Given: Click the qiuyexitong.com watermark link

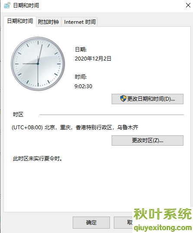Looking at the screenshot, I should coord(163,228).
